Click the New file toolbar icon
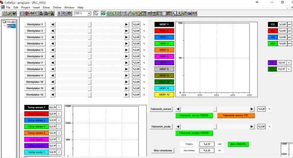The height and width of the screenshot is (158, 293). 4,13
